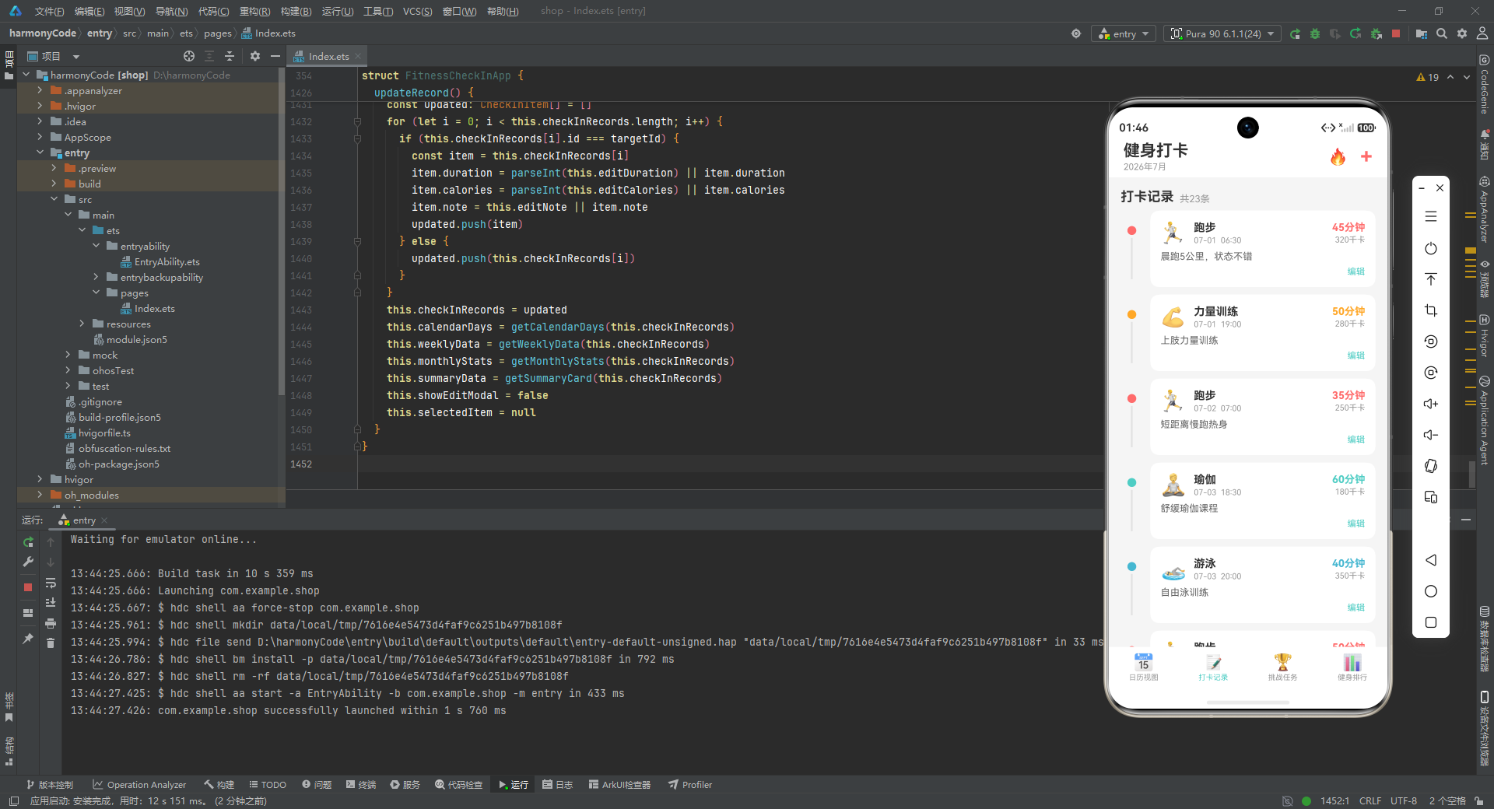Close the Index.ets editor tab

point(358,56)
